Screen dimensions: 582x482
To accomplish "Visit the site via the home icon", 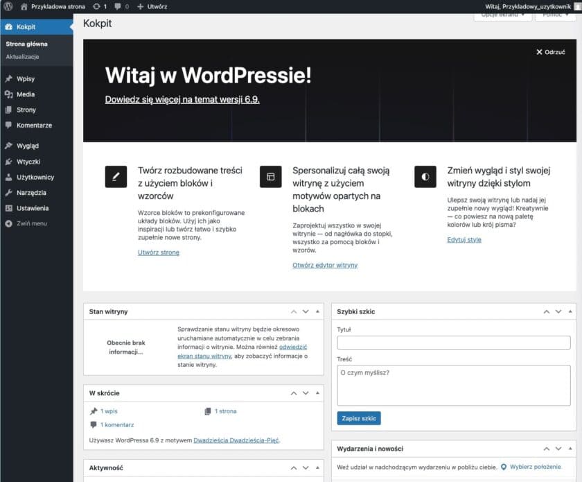I will 24,6.
